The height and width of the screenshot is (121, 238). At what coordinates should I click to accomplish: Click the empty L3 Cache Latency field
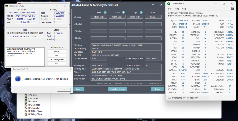click(153, 38)
